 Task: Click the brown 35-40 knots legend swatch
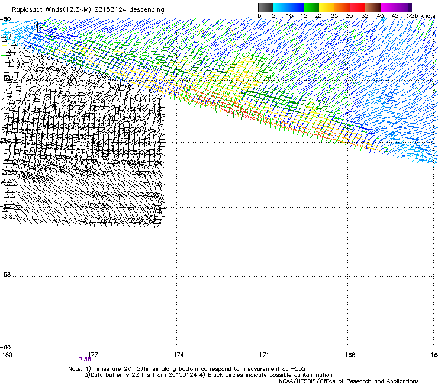[373, 7]
